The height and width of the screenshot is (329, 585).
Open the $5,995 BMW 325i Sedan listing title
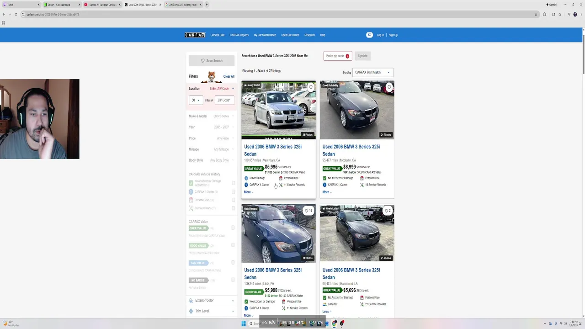point(273,150)
